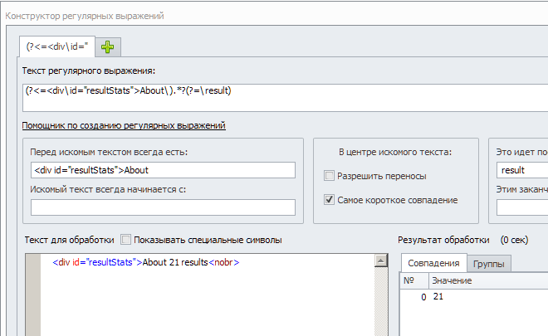The height and width of the screenshot is (336, 548).
Task: Open the 'Помощник по созданию регулярных выражений' link
Action: 124,125
